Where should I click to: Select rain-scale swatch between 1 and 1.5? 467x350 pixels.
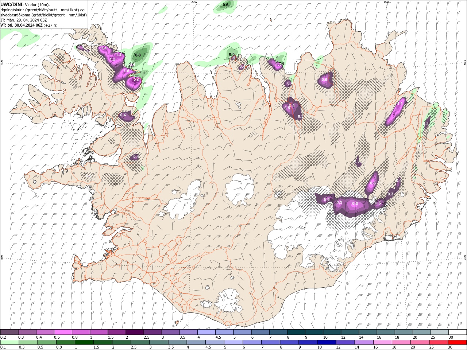tap(84, 342)
